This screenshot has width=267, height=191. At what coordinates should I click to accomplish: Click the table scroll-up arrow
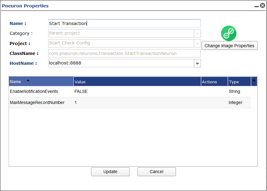[254, 81]
